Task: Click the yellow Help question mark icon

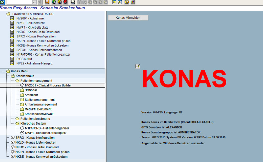Action: pyautogui.click(x=127, y=2)
